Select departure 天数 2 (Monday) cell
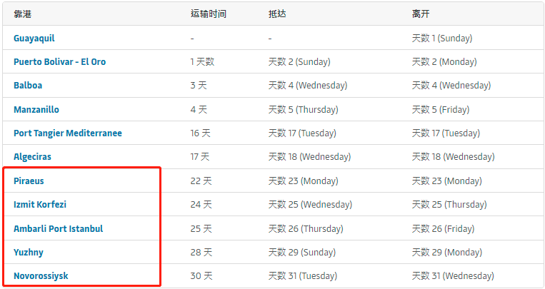The height and width of the screenshot is (289, 545). [x=444, y=62]
